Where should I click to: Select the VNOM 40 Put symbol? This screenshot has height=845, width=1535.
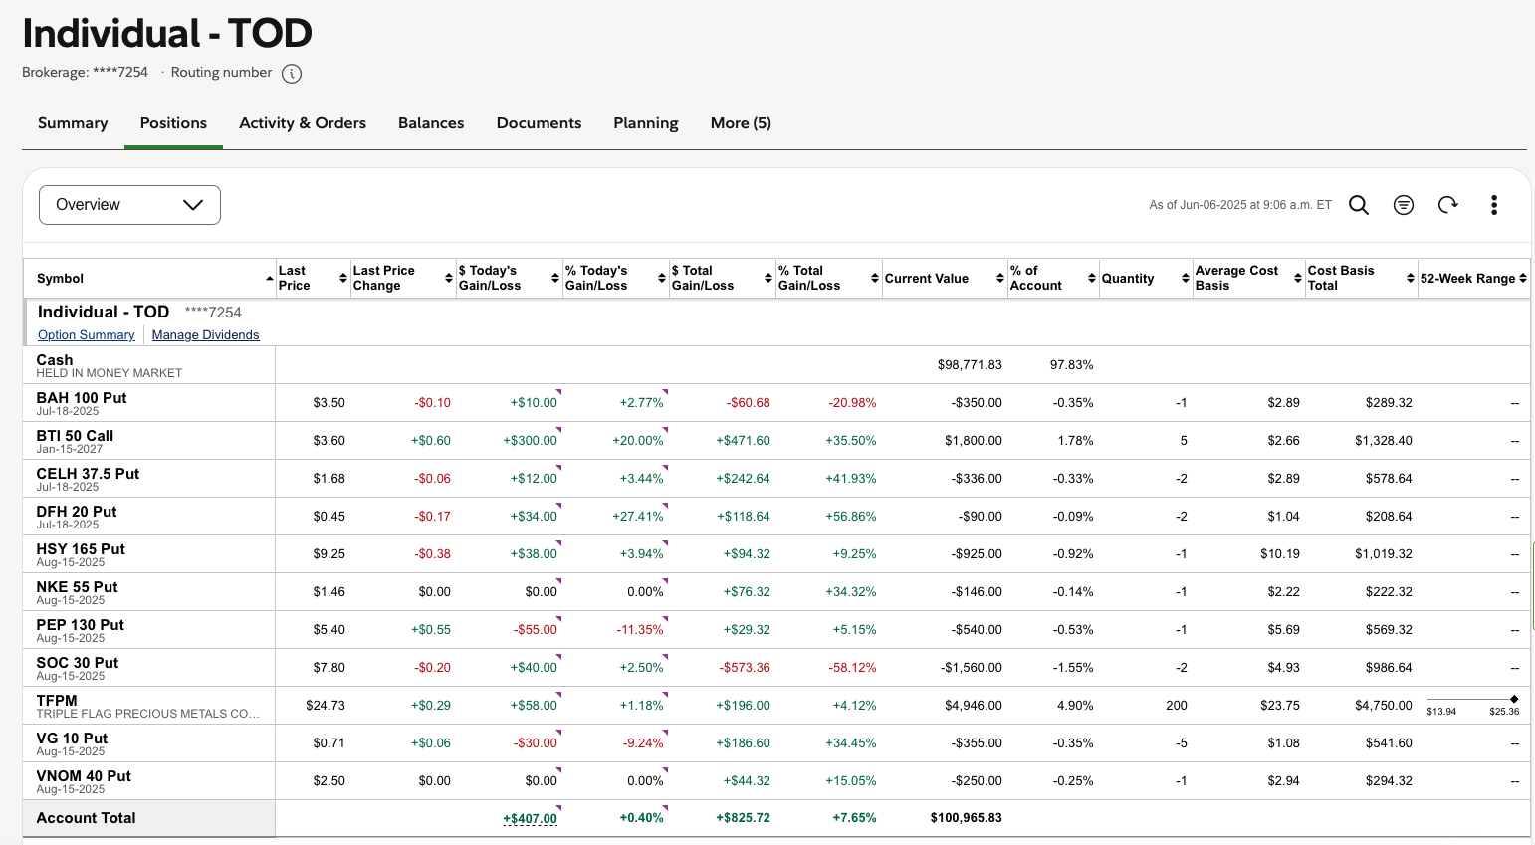(84, 776)
